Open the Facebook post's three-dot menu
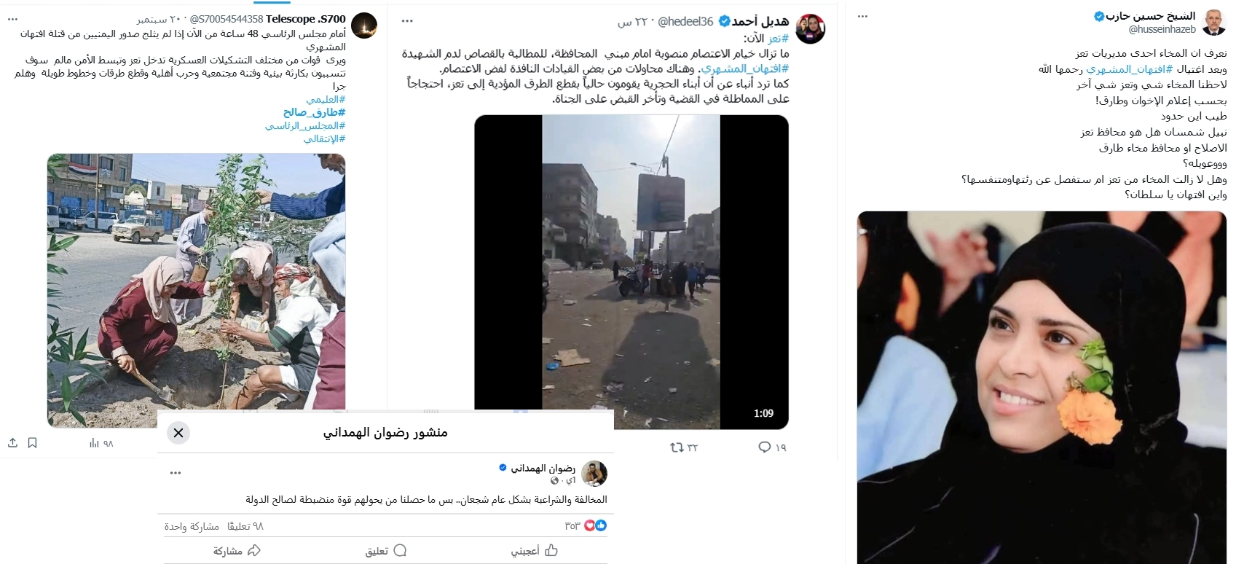 [x=176, y=473]
